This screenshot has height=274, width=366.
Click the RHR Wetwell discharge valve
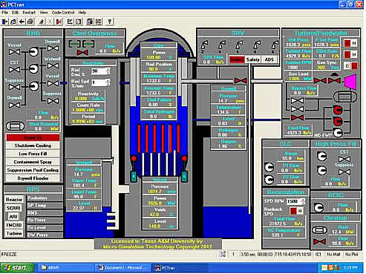pyautogui.click(x=53, y=66)
